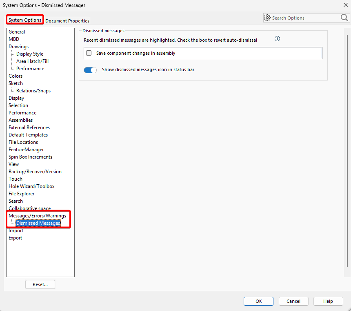Select Collaborative space category
Viewport: 351px width, 311px height.
29,208
